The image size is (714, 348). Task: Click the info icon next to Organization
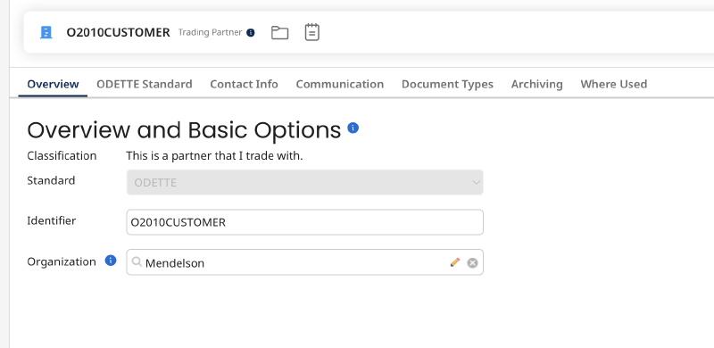tap(111, 261)
